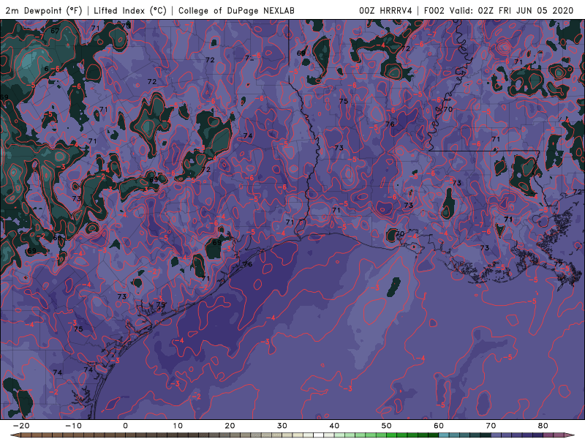Click the '30' label on the color scale

pos(282,426)
